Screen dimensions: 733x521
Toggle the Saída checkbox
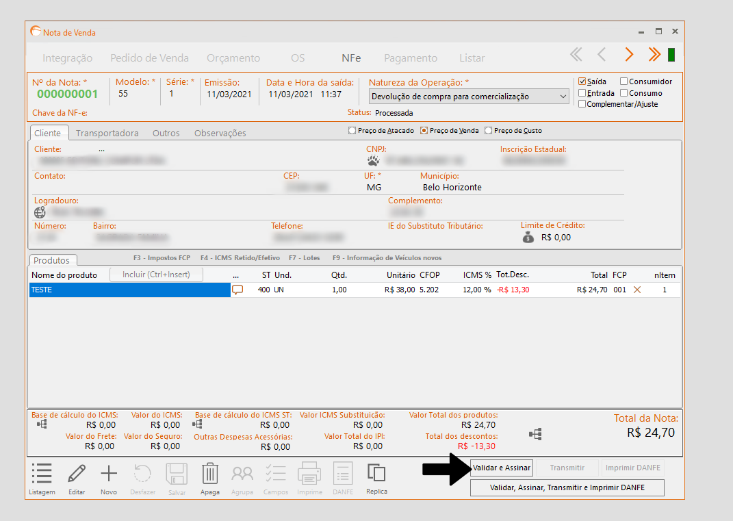coord(582,81)
